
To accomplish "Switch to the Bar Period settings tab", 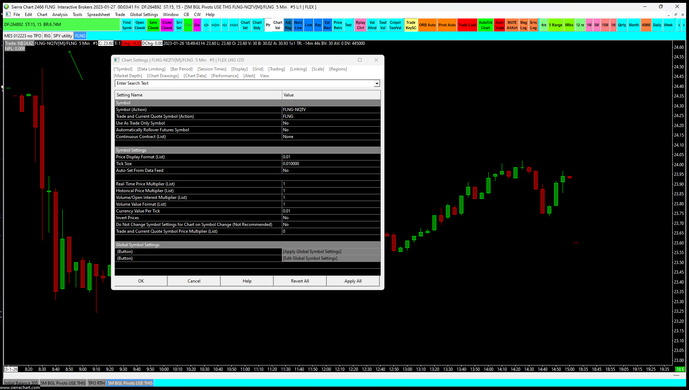I will click(181, 69).
